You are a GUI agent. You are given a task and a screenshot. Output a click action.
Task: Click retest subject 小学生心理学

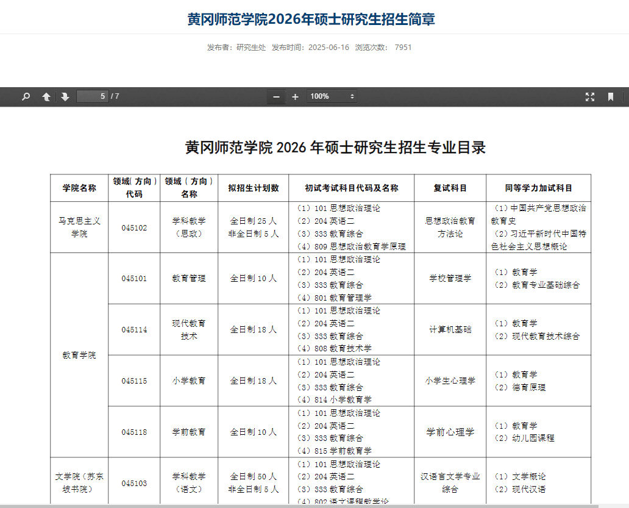(x=450, y=381)
